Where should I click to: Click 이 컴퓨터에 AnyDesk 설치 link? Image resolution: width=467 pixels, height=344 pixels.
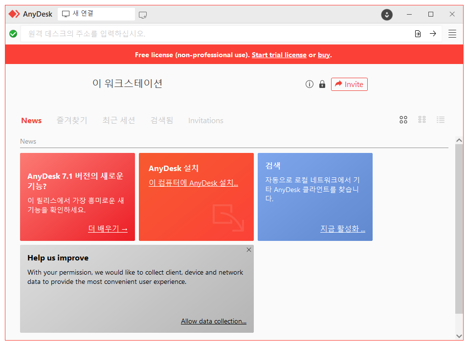tap(193, 183)
